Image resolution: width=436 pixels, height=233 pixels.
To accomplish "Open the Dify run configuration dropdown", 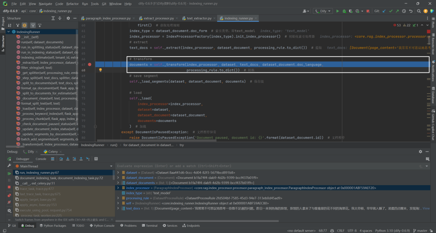I will pyautogui.click(x=323, y=11).
